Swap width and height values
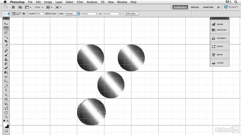The width and height of the screenshot is (241, 135). (x=100, y=13)
